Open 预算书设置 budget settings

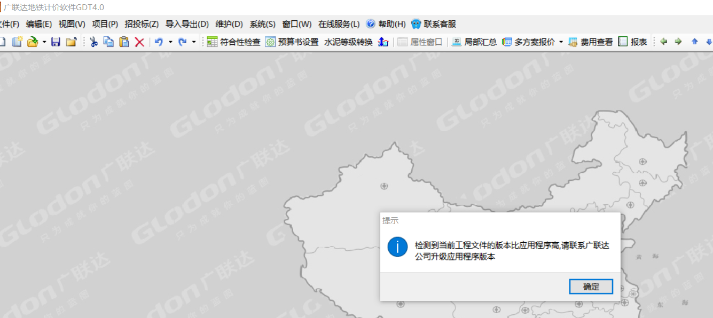click(292, 42)
